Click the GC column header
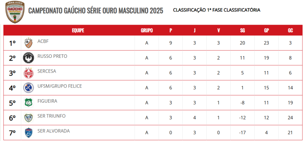This screenshot has height=141, width=304. click(x=290, y=30)
